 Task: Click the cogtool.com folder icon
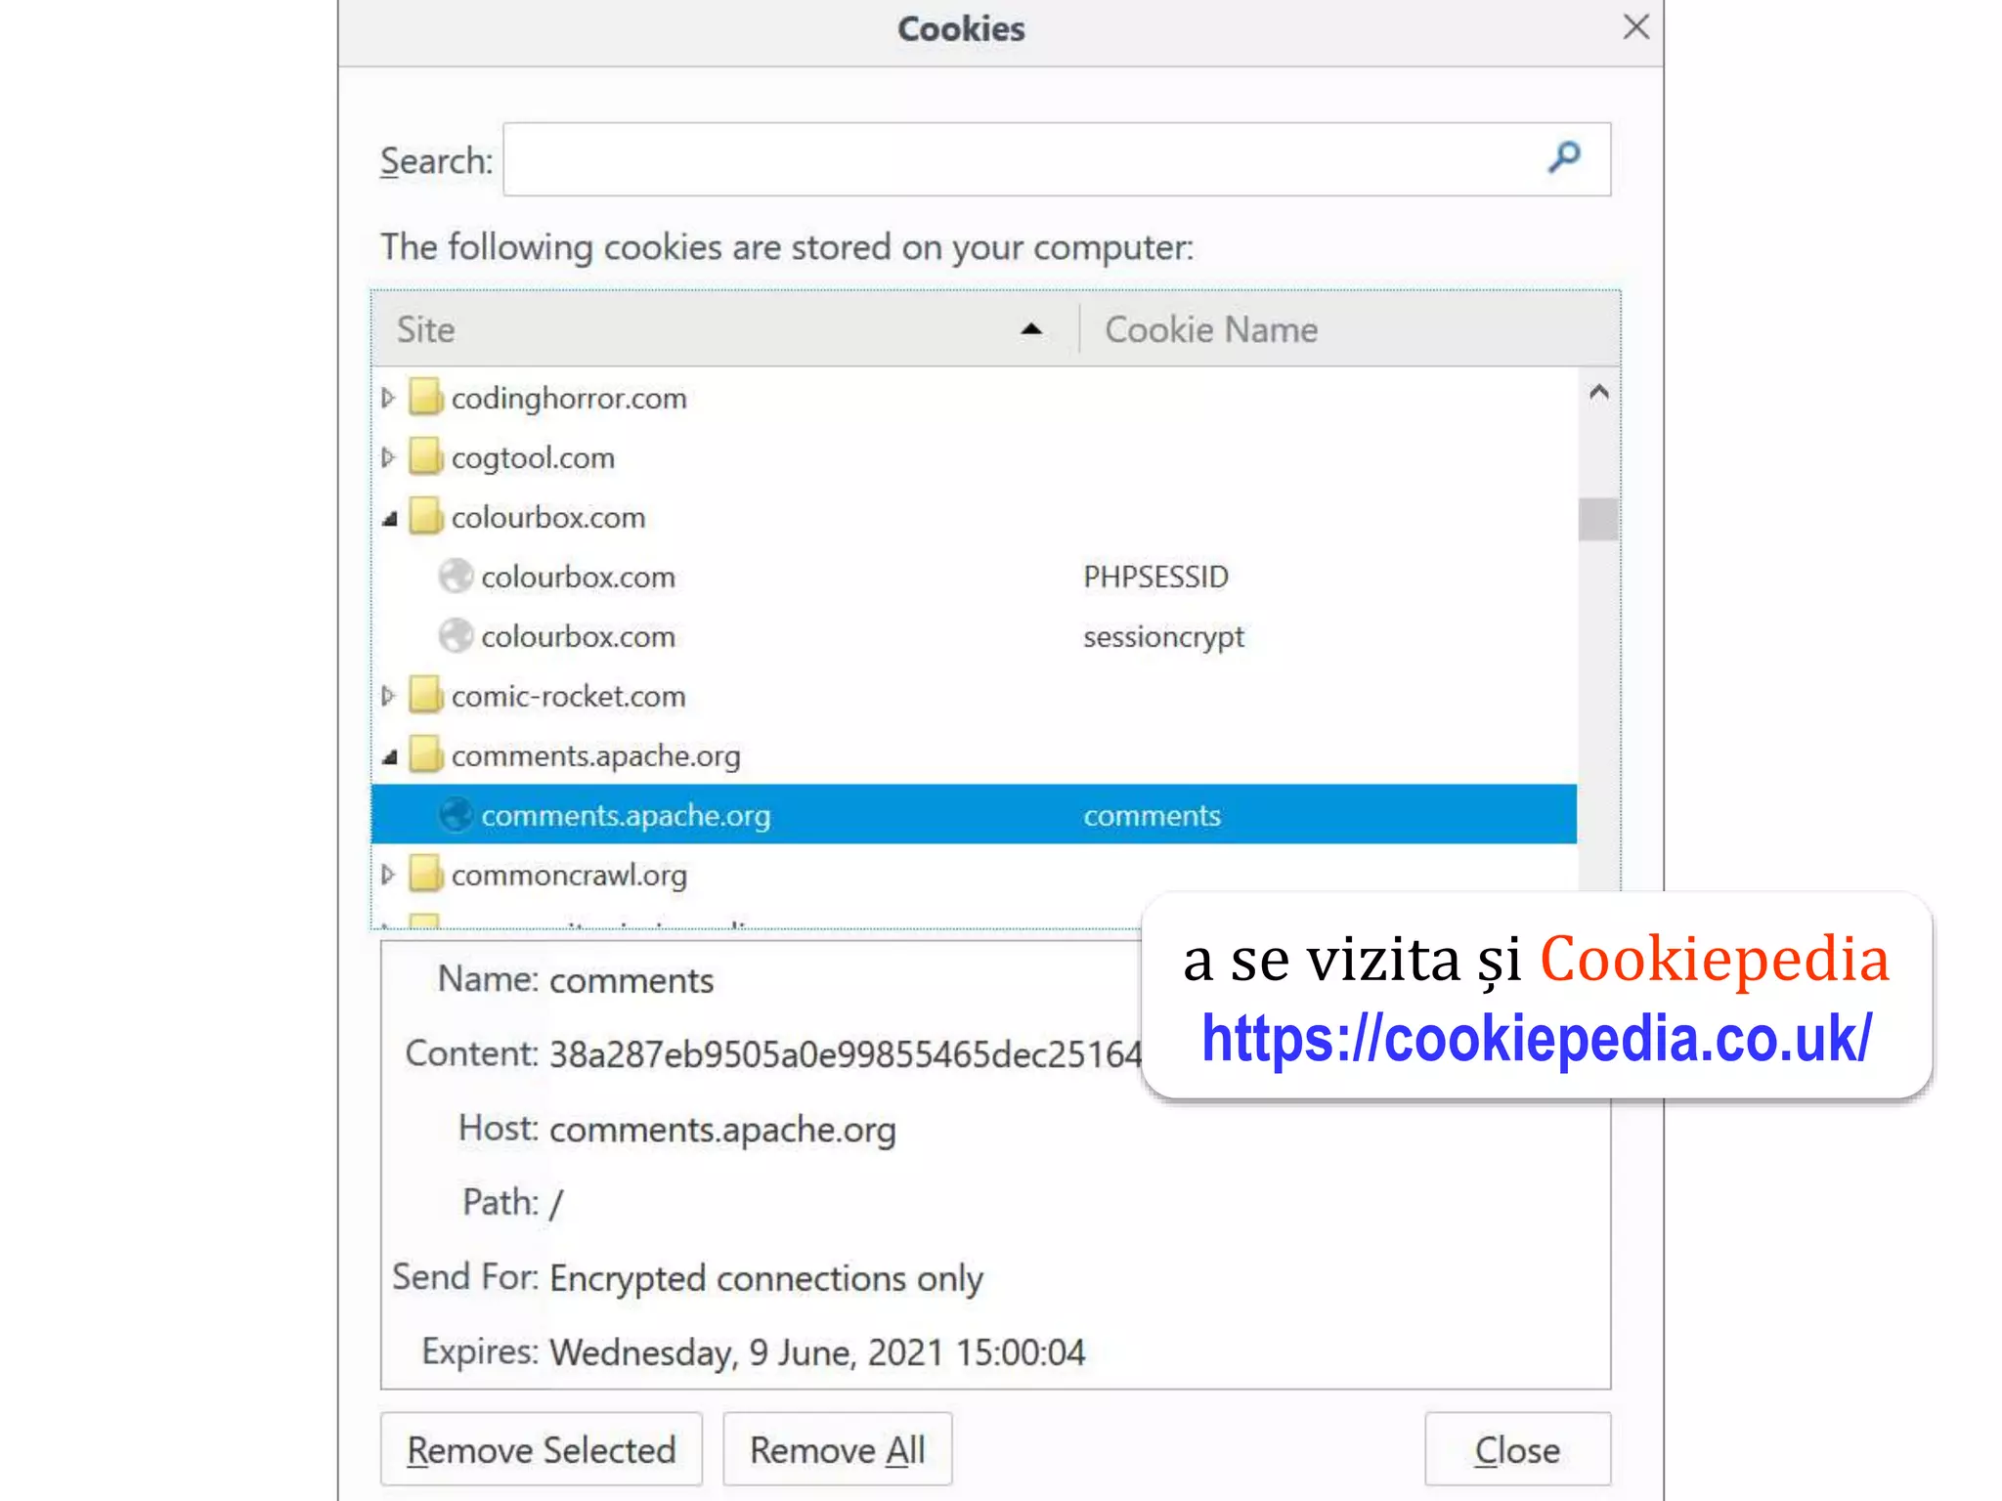425,457
